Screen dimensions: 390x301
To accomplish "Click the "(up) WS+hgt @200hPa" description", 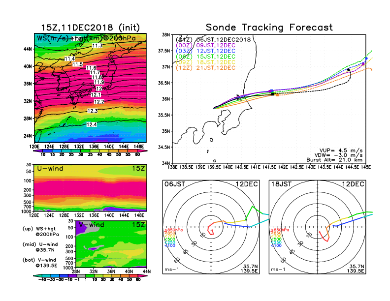I will click(40, 232).
